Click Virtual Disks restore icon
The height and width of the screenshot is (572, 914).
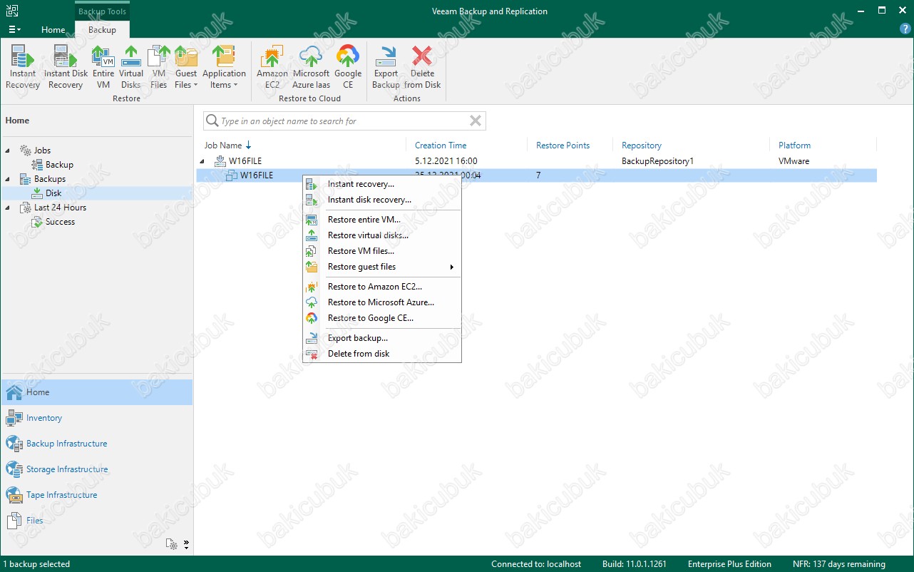(131, 68)
